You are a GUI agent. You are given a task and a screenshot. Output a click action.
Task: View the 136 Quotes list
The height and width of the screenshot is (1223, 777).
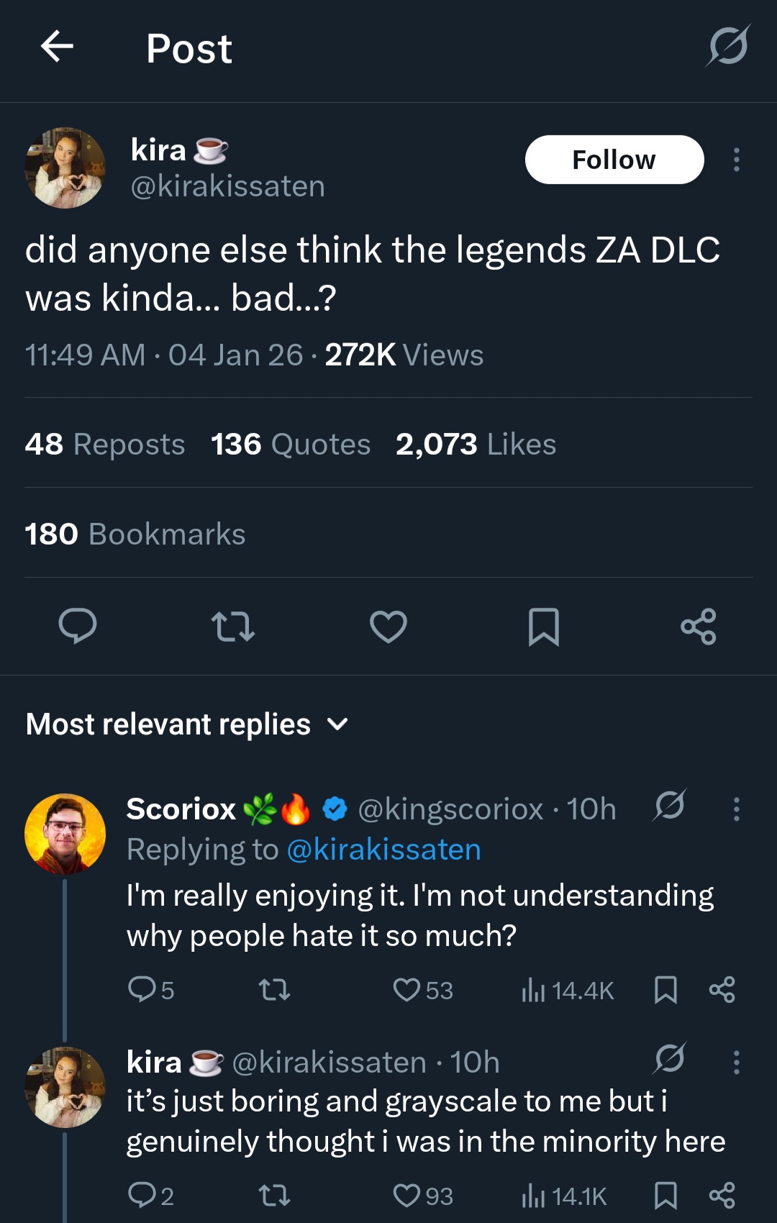291,444
